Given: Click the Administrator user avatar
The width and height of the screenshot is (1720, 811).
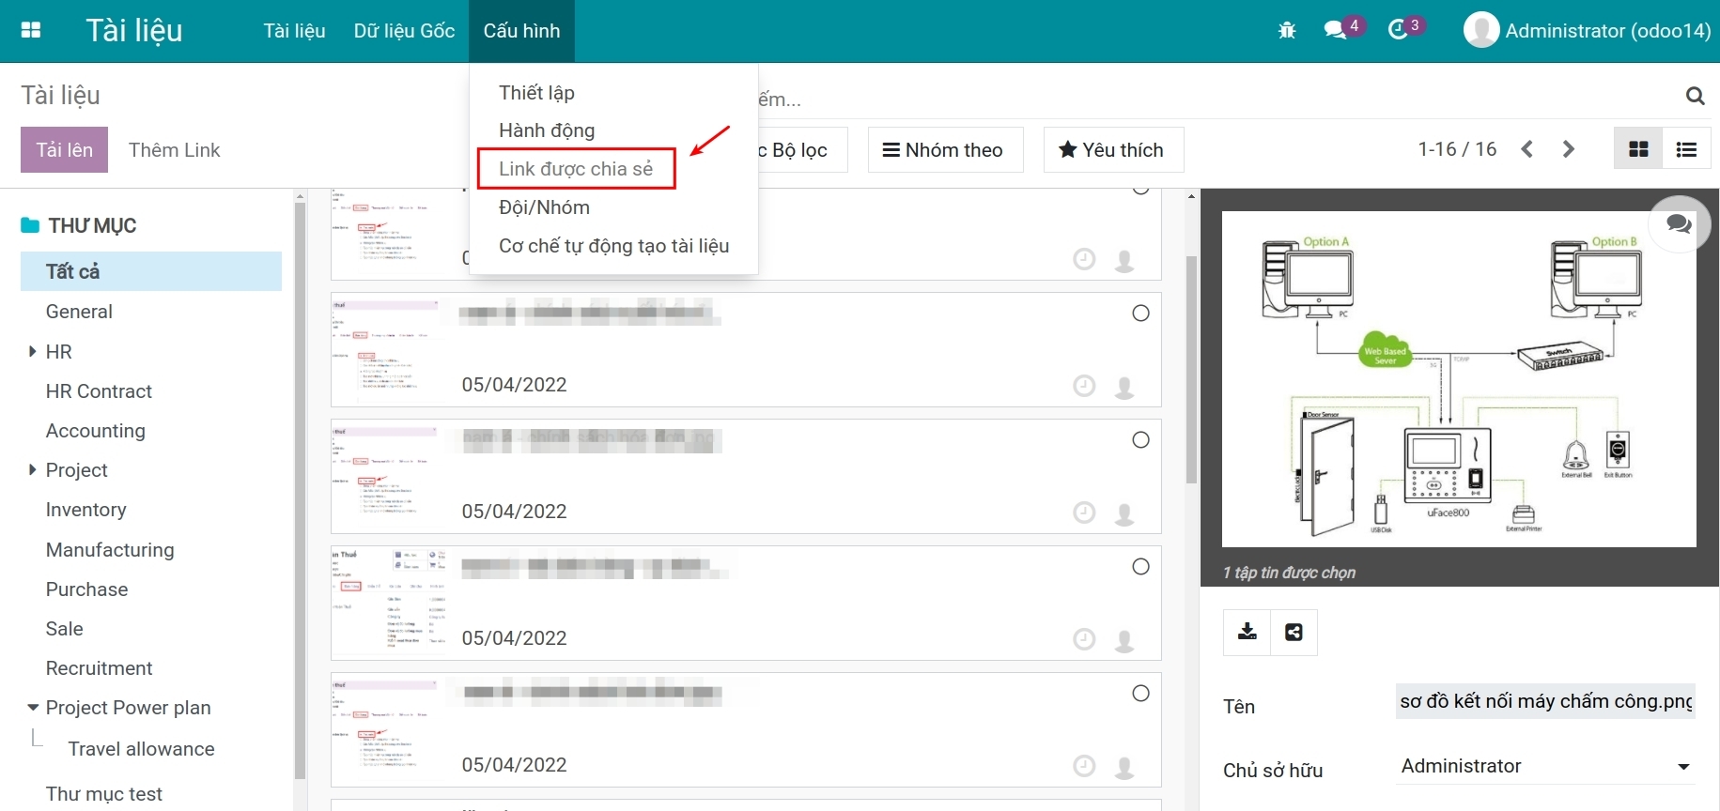Looking at the screenshot, I should coord(1481,30).
